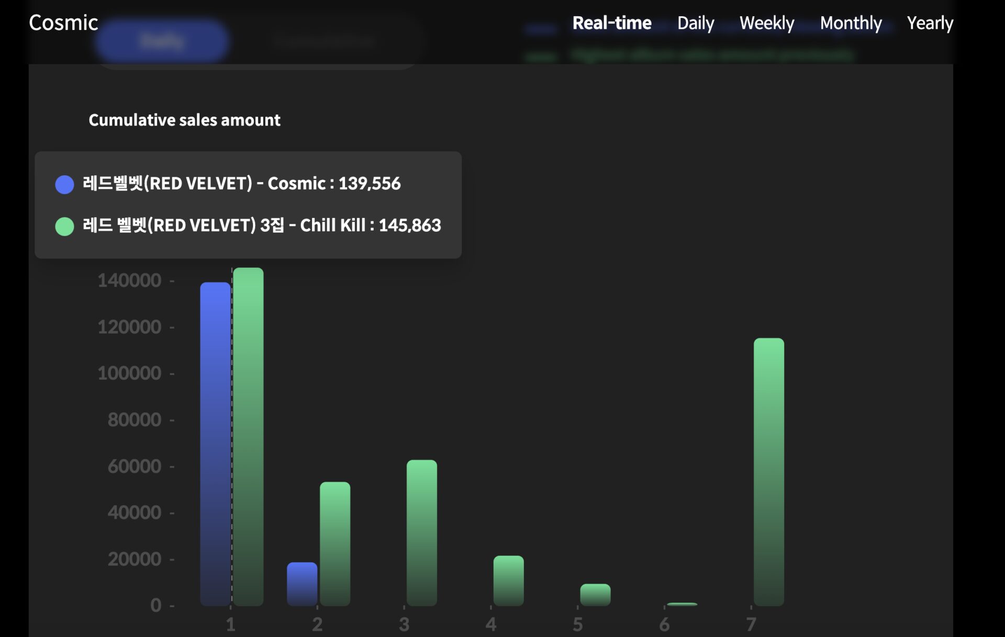Switch to Monthly view
This screenshot has width=1005, height=637.
pyautogui.click(x=851, y=23)
